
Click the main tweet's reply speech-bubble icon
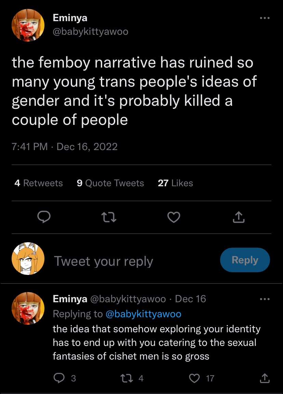[x=44, y=217]
